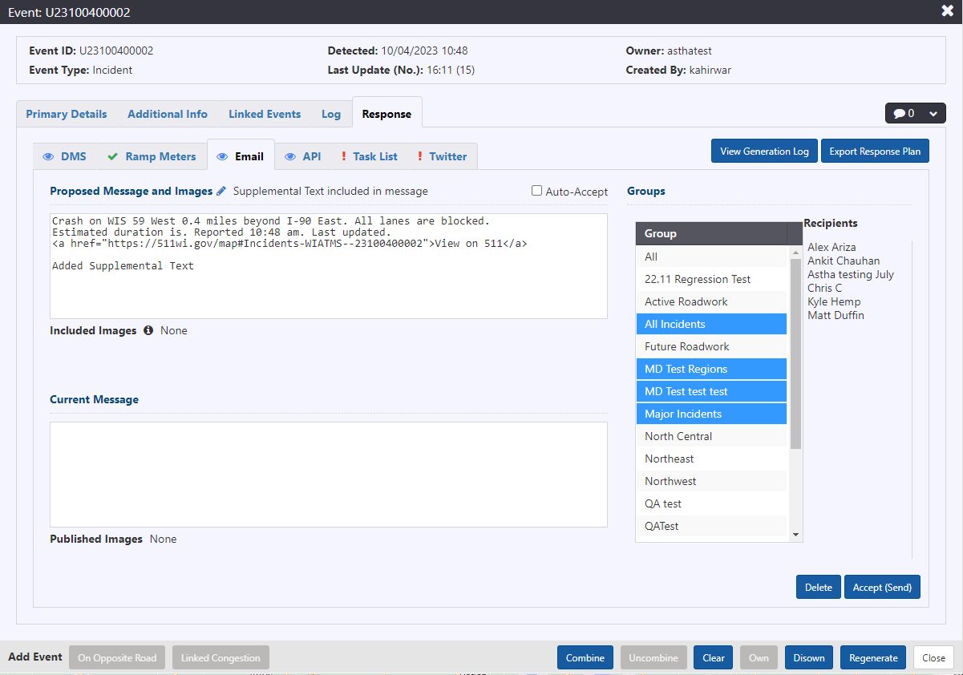Select Active Roadwork group
Image resolution: width=963 pixels, height=675 pixels.
point(711,301)
